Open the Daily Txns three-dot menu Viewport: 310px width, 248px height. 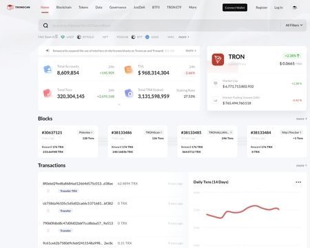point(298,182)
